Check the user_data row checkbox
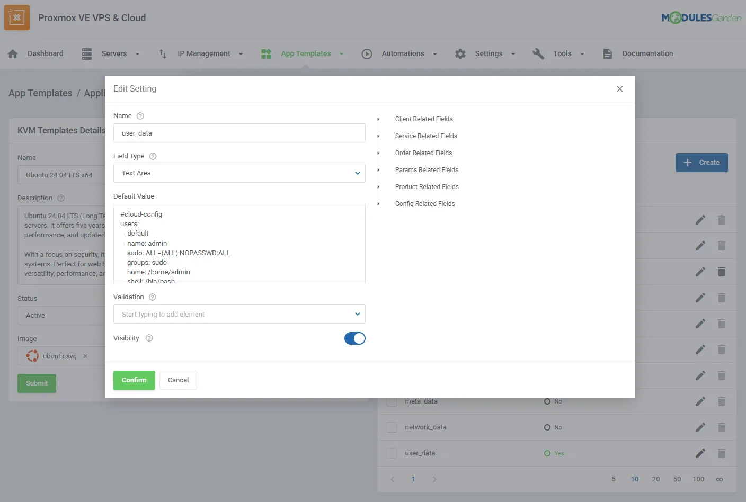746x502 pixels. pyautogui.click(x=392, y=453)
